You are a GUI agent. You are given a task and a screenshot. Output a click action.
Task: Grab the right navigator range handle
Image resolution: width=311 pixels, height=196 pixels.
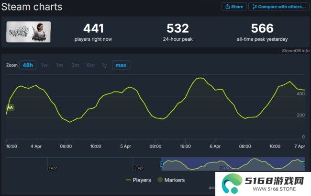point(304,164)
